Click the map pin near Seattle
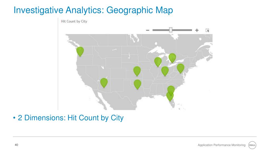270x152 pixels. click(x=80, y=51)
